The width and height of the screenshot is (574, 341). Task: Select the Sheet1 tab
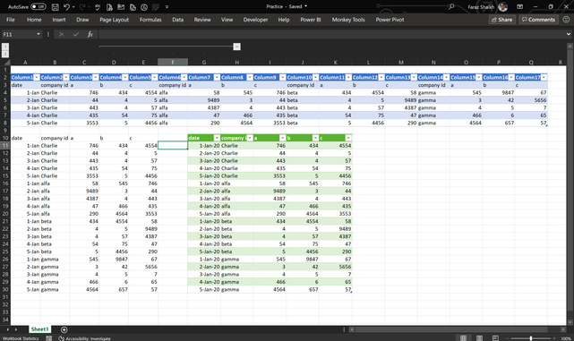click(x=39, y=329)
